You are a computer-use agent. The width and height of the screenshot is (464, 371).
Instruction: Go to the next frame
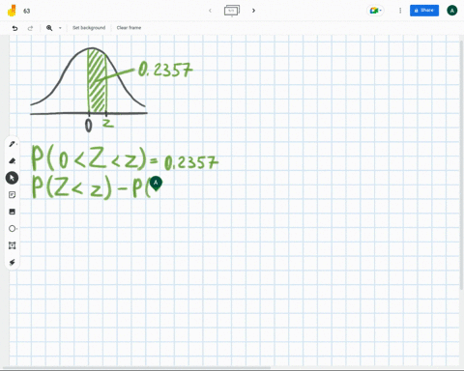click(x=253, y=11)
